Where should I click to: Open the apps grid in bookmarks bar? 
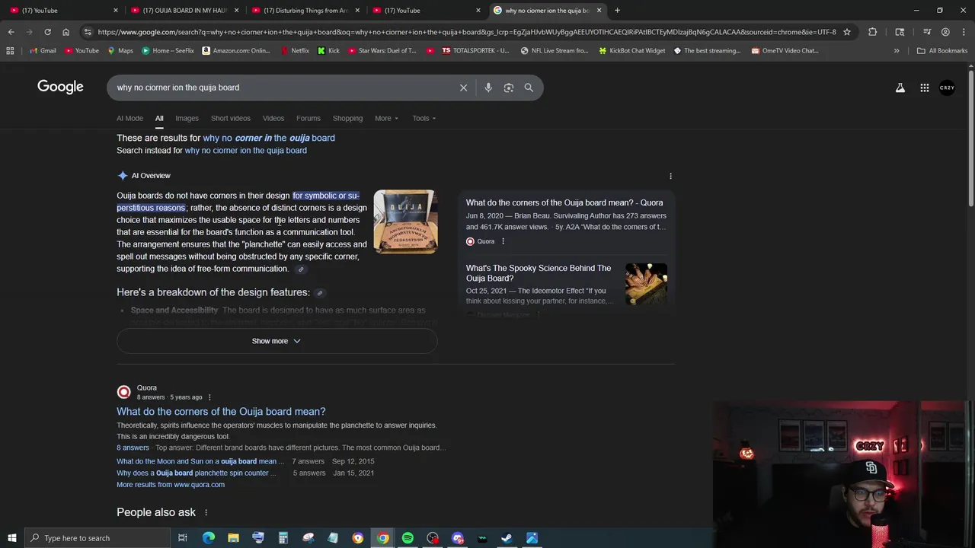click(10, 51)
